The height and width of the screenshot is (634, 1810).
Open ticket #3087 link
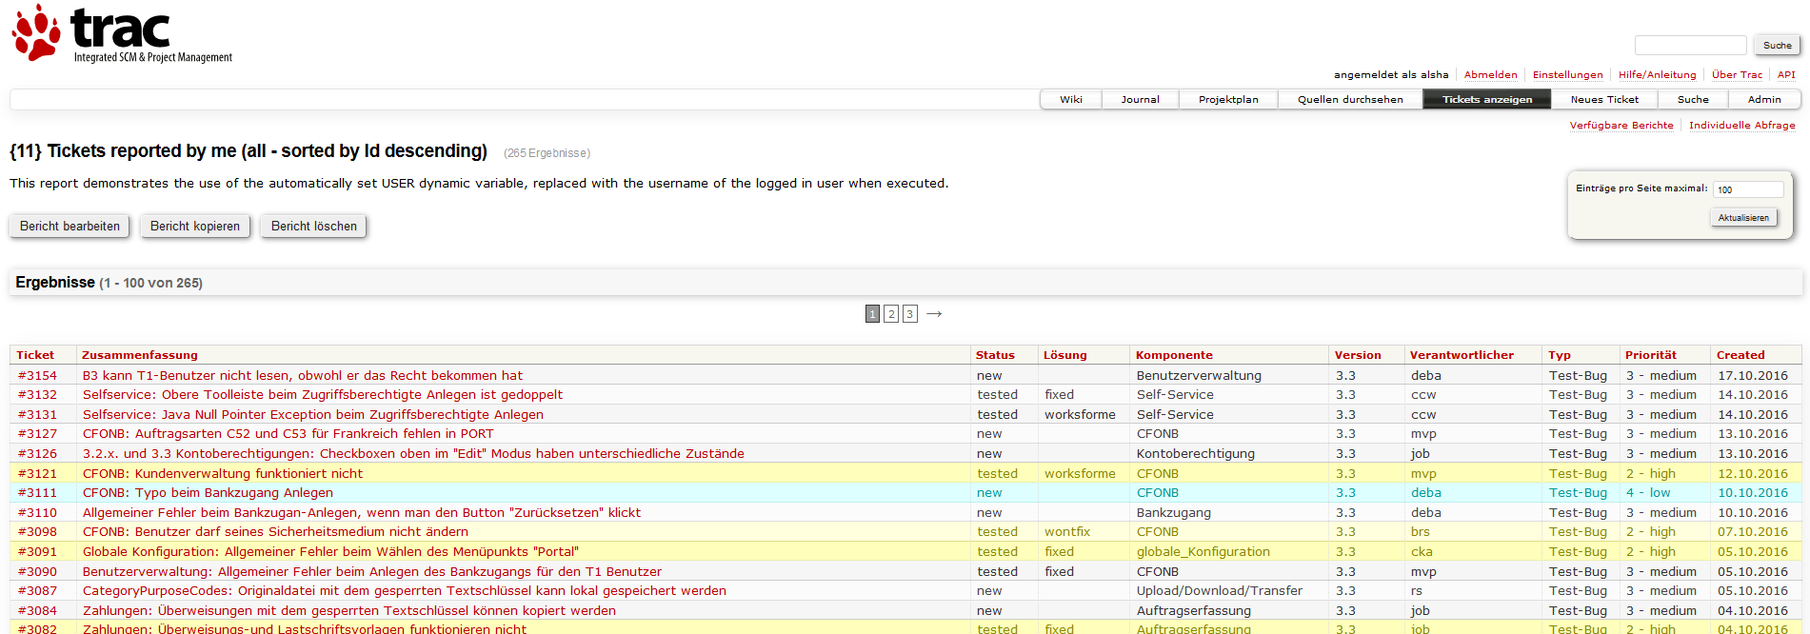[x=37, y=591]
